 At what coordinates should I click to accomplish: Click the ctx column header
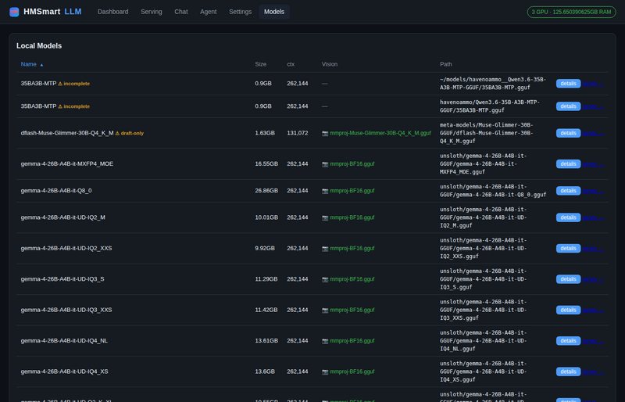[291, 64]
